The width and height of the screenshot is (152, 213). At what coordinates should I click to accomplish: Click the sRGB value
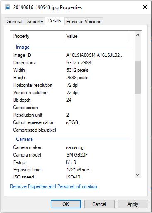(72, 122)
